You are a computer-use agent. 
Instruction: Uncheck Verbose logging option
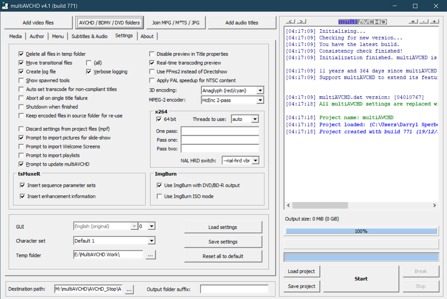[x=89, y=72]
